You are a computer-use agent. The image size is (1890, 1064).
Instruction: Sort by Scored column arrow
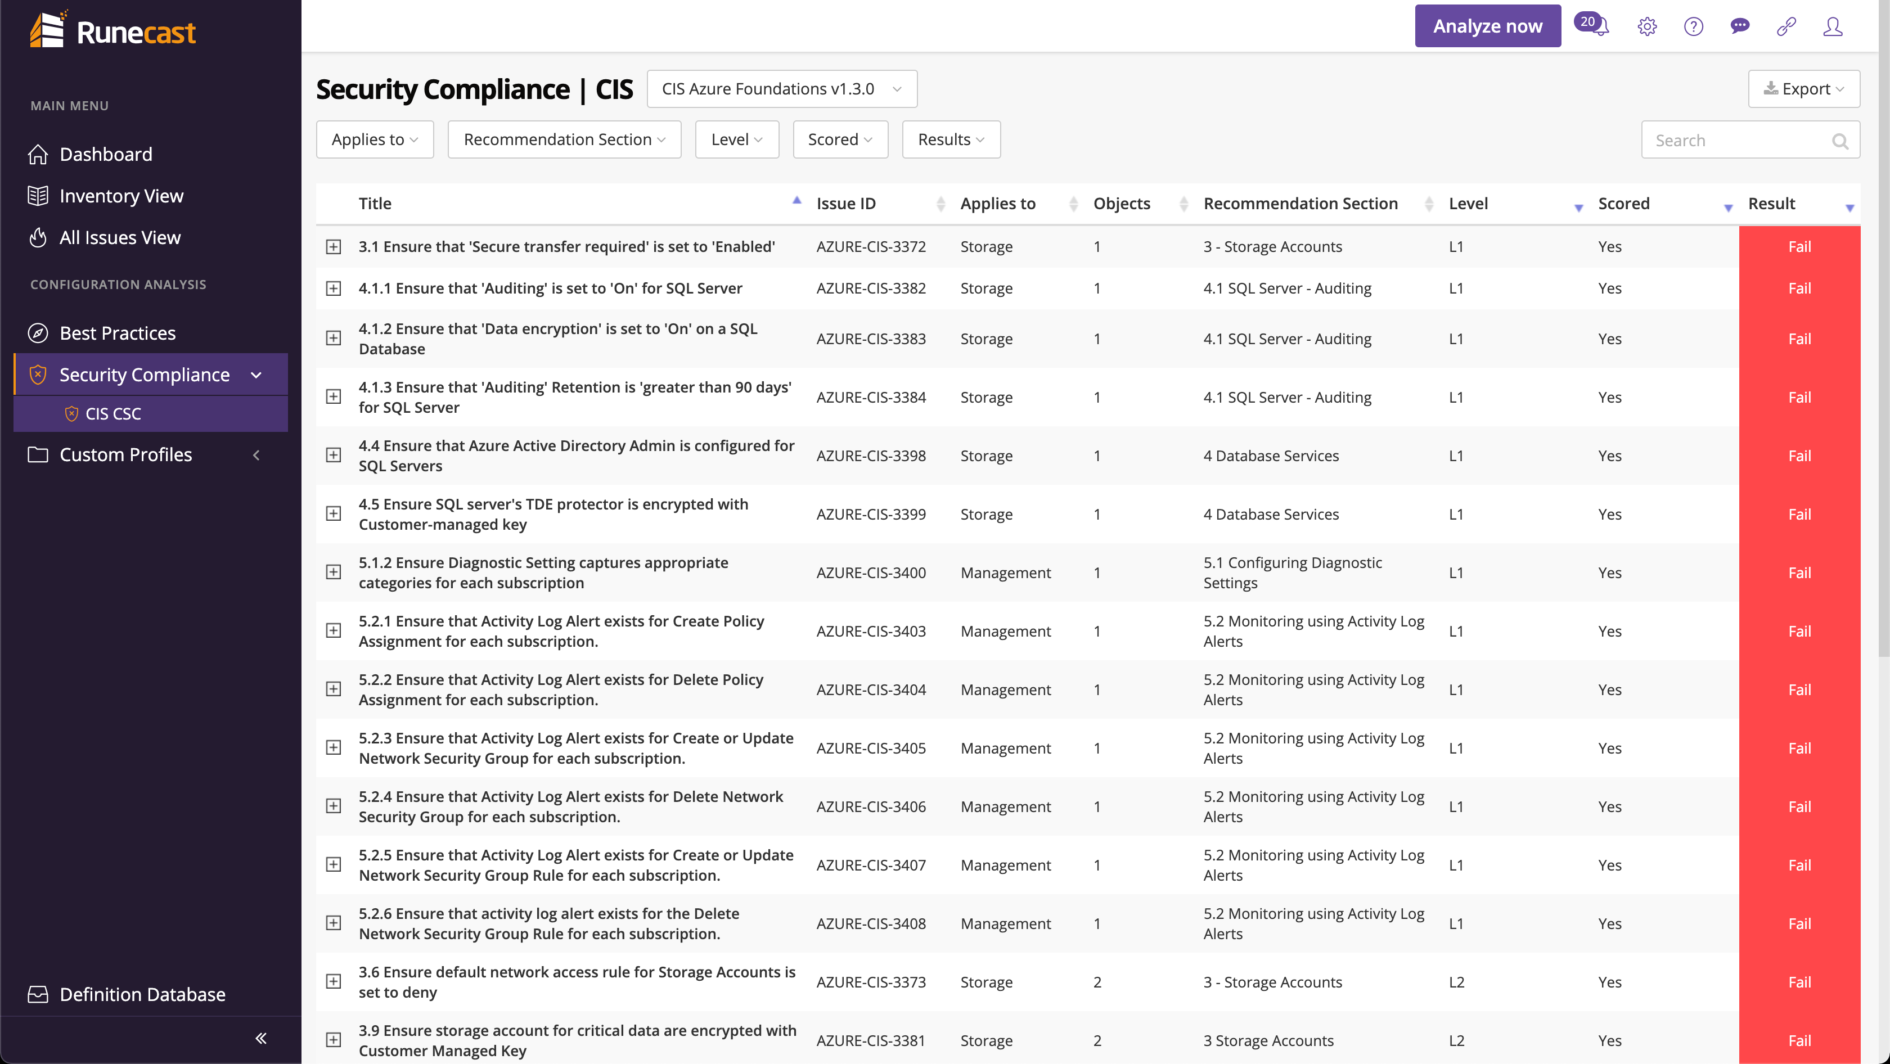(1728, 208)
